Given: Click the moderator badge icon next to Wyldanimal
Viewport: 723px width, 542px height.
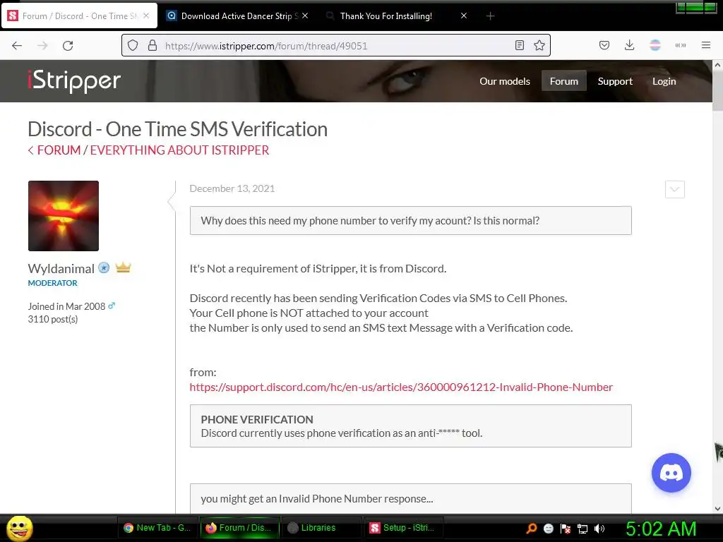Looking at the screenshot, I should point(104,267).
